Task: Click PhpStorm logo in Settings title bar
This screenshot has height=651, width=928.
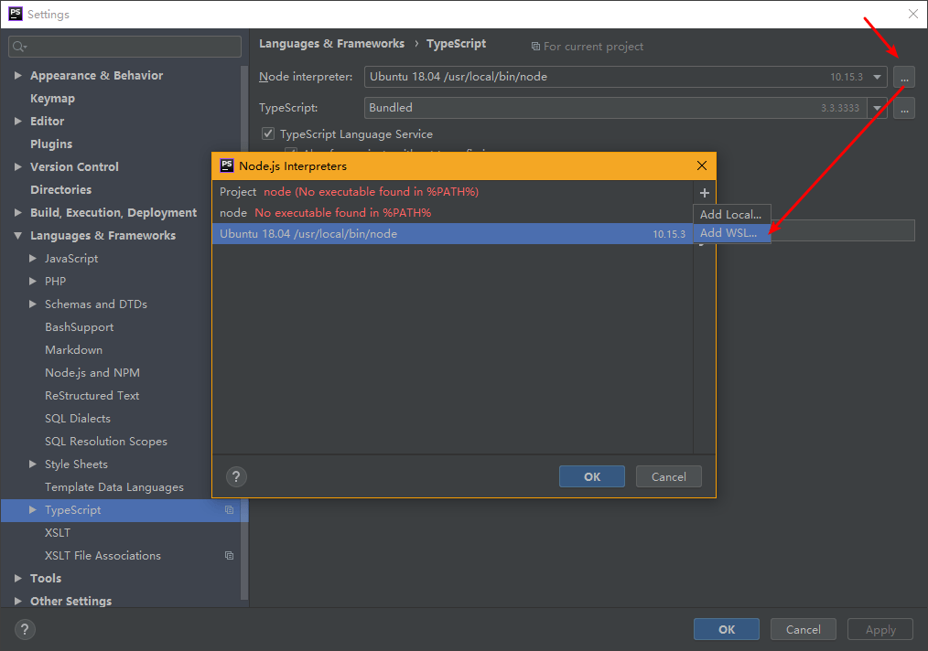Action: point(16,14)
